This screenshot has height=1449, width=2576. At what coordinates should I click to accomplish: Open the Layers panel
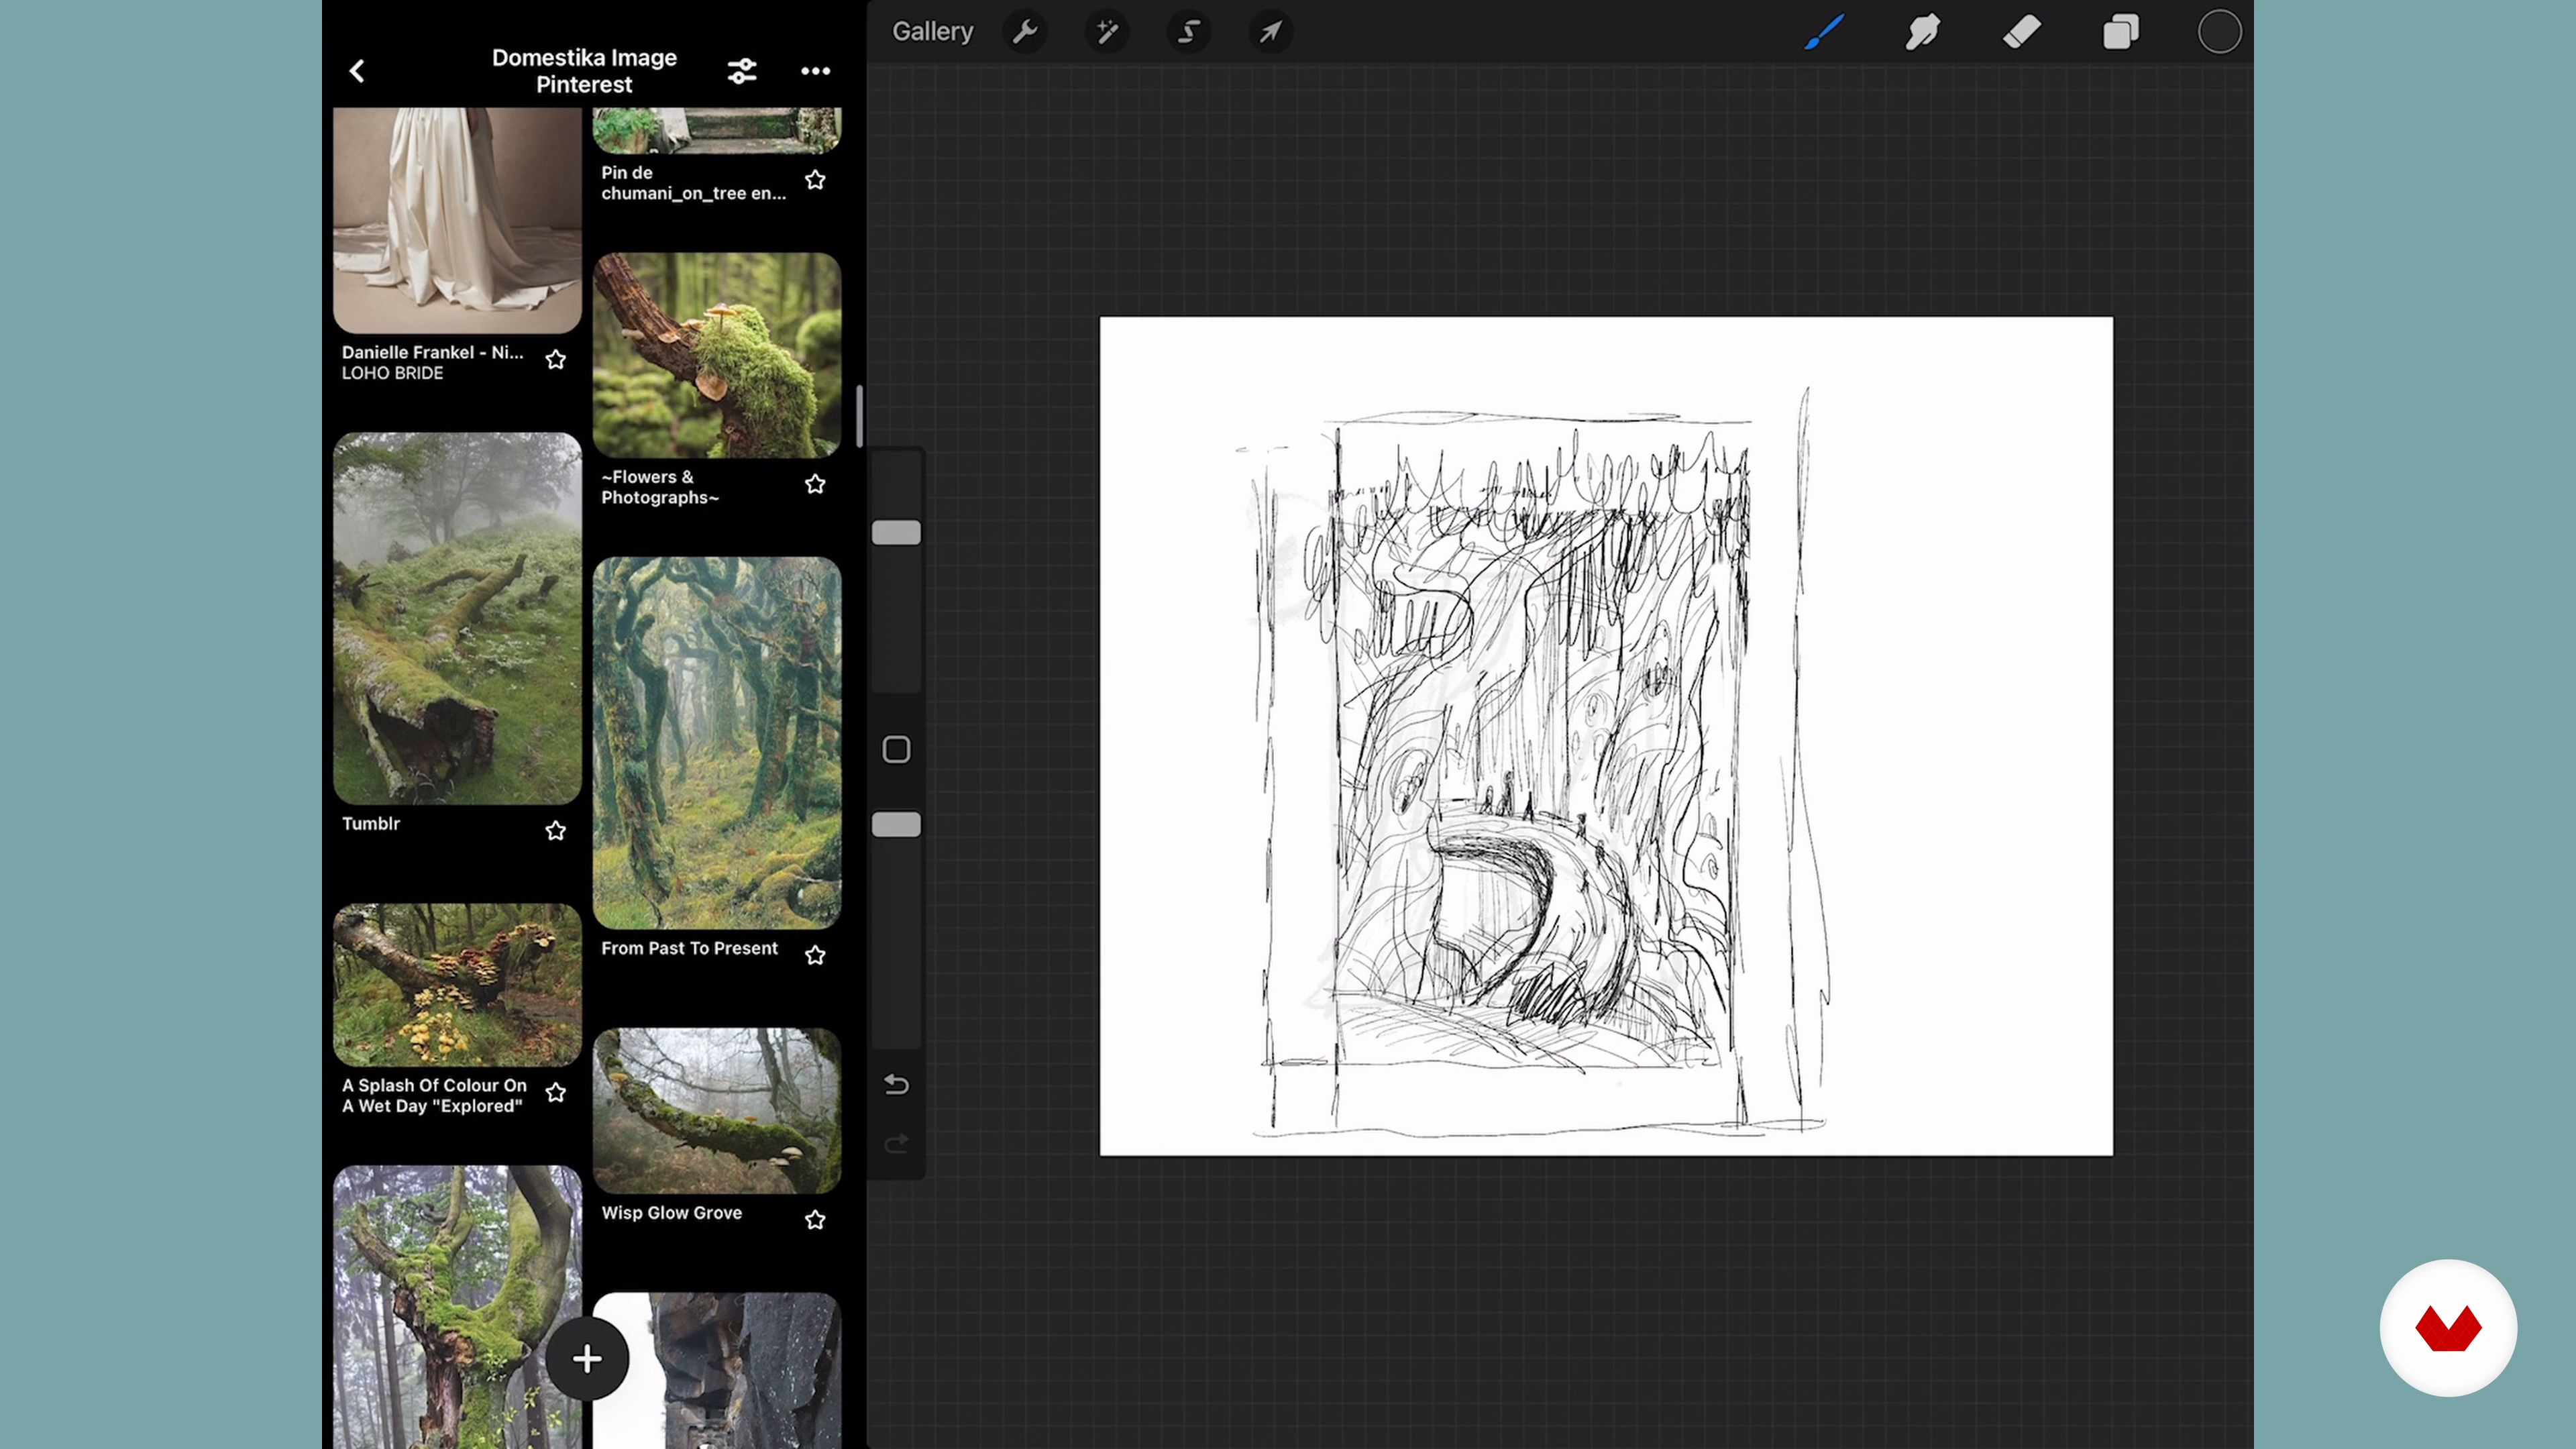[2120, 32]
